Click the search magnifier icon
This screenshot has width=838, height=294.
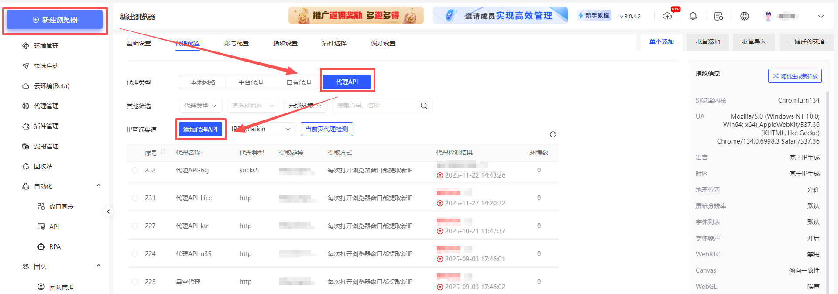424,106
